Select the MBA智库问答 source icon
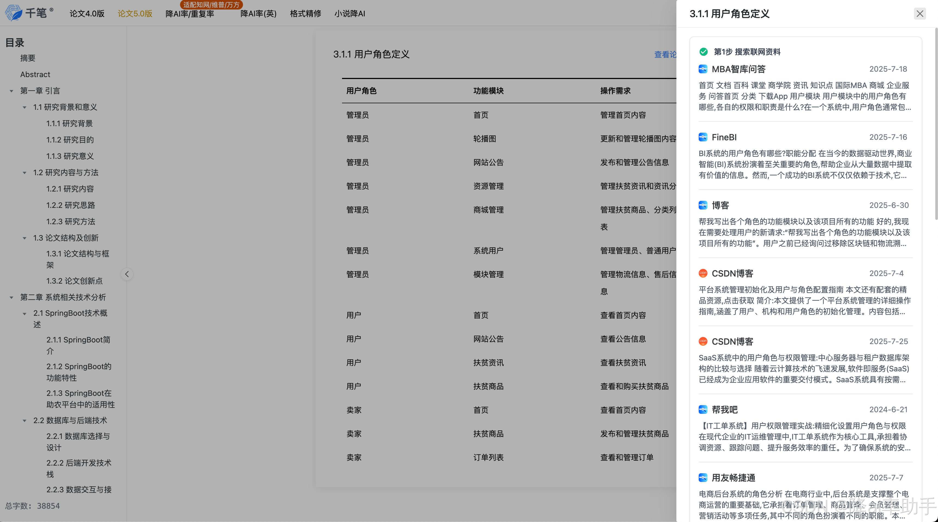938x522 pixels. [x=703, y=69]
